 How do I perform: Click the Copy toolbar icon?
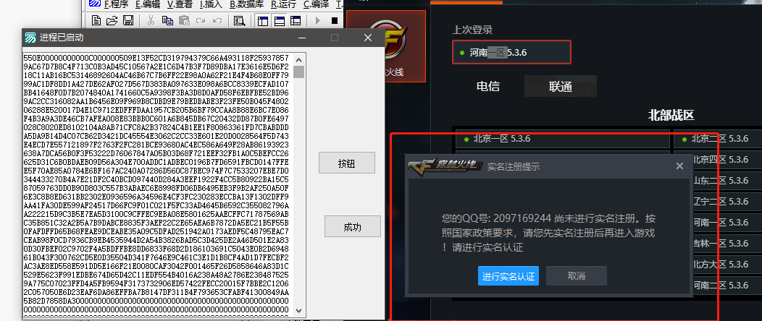coord(167,20)
